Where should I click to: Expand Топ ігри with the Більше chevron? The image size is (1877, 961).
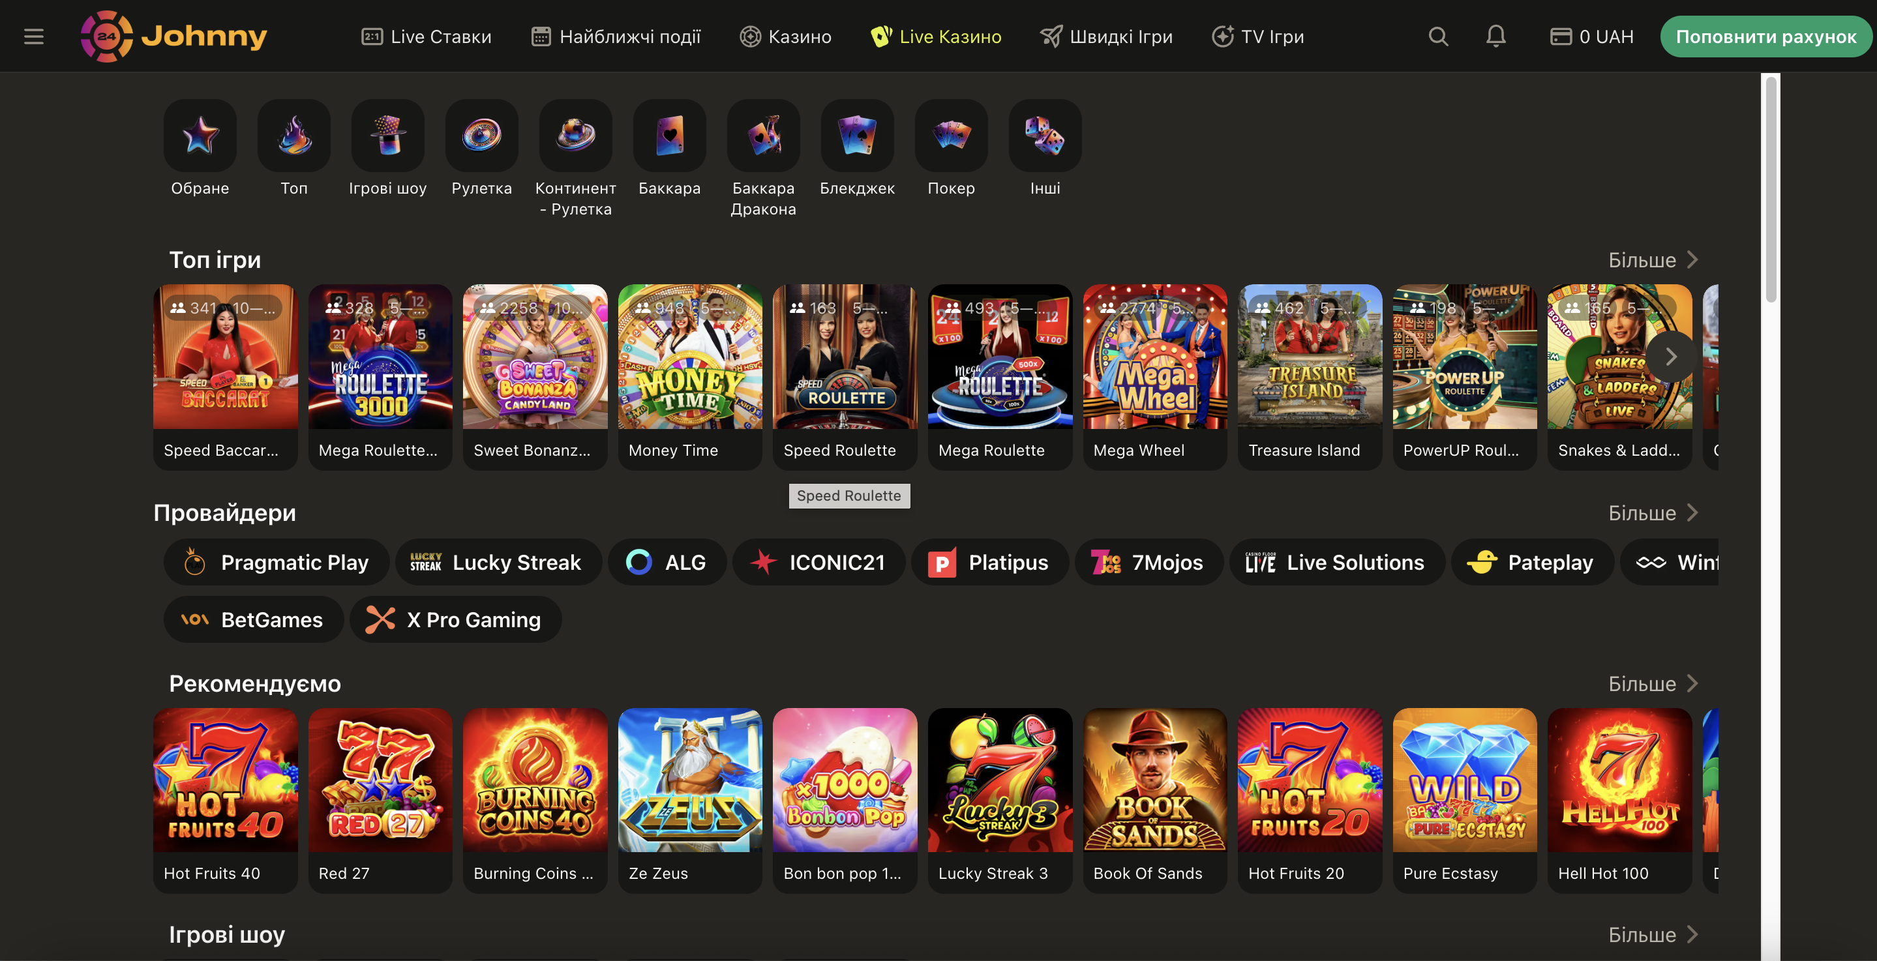[x=1652, y=259]
